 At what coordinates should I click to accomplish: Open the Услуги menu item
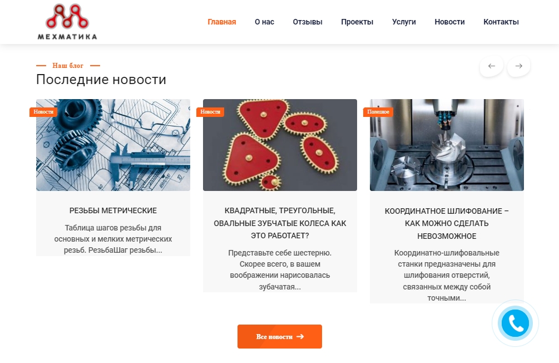[x=404, y=22]
